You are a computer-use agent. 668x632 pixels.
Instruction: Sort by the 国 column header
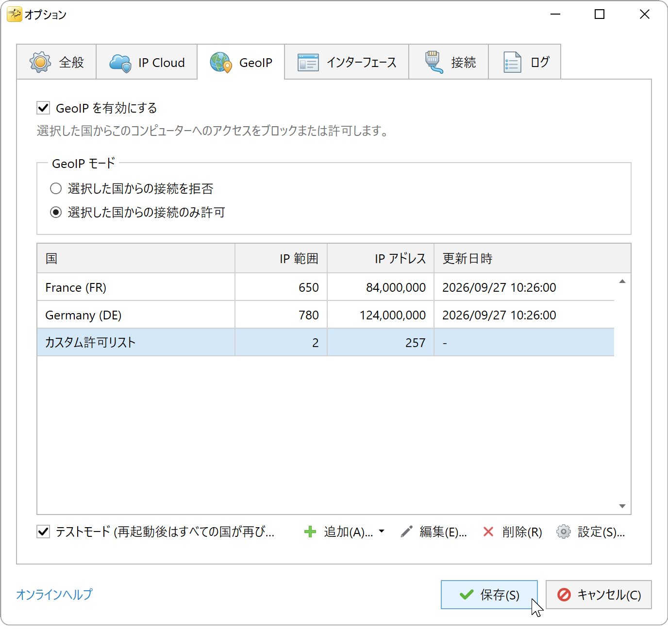coord(136,258)
